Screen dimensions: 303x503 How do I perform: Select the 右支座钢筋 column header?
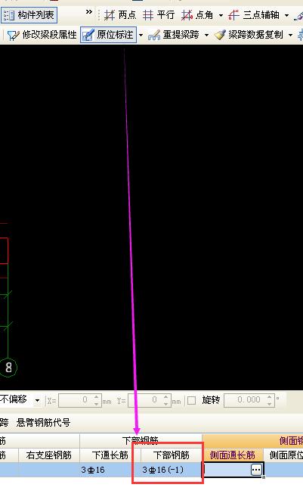coord(48,455)
